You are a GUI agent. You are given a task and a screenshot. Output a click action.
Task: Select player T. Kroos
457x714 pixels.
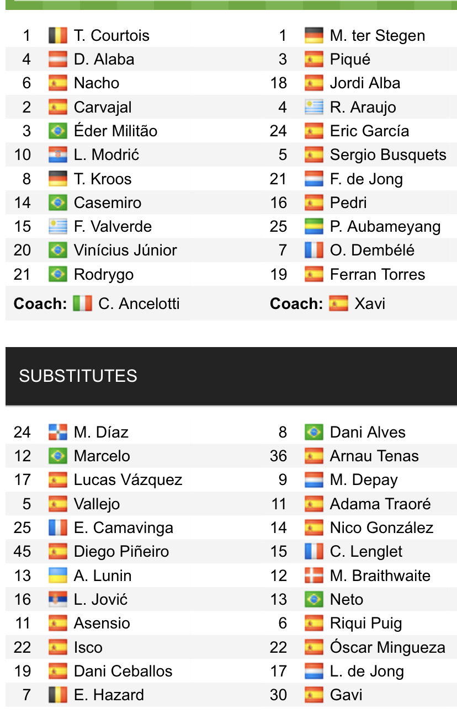(103, 179)
